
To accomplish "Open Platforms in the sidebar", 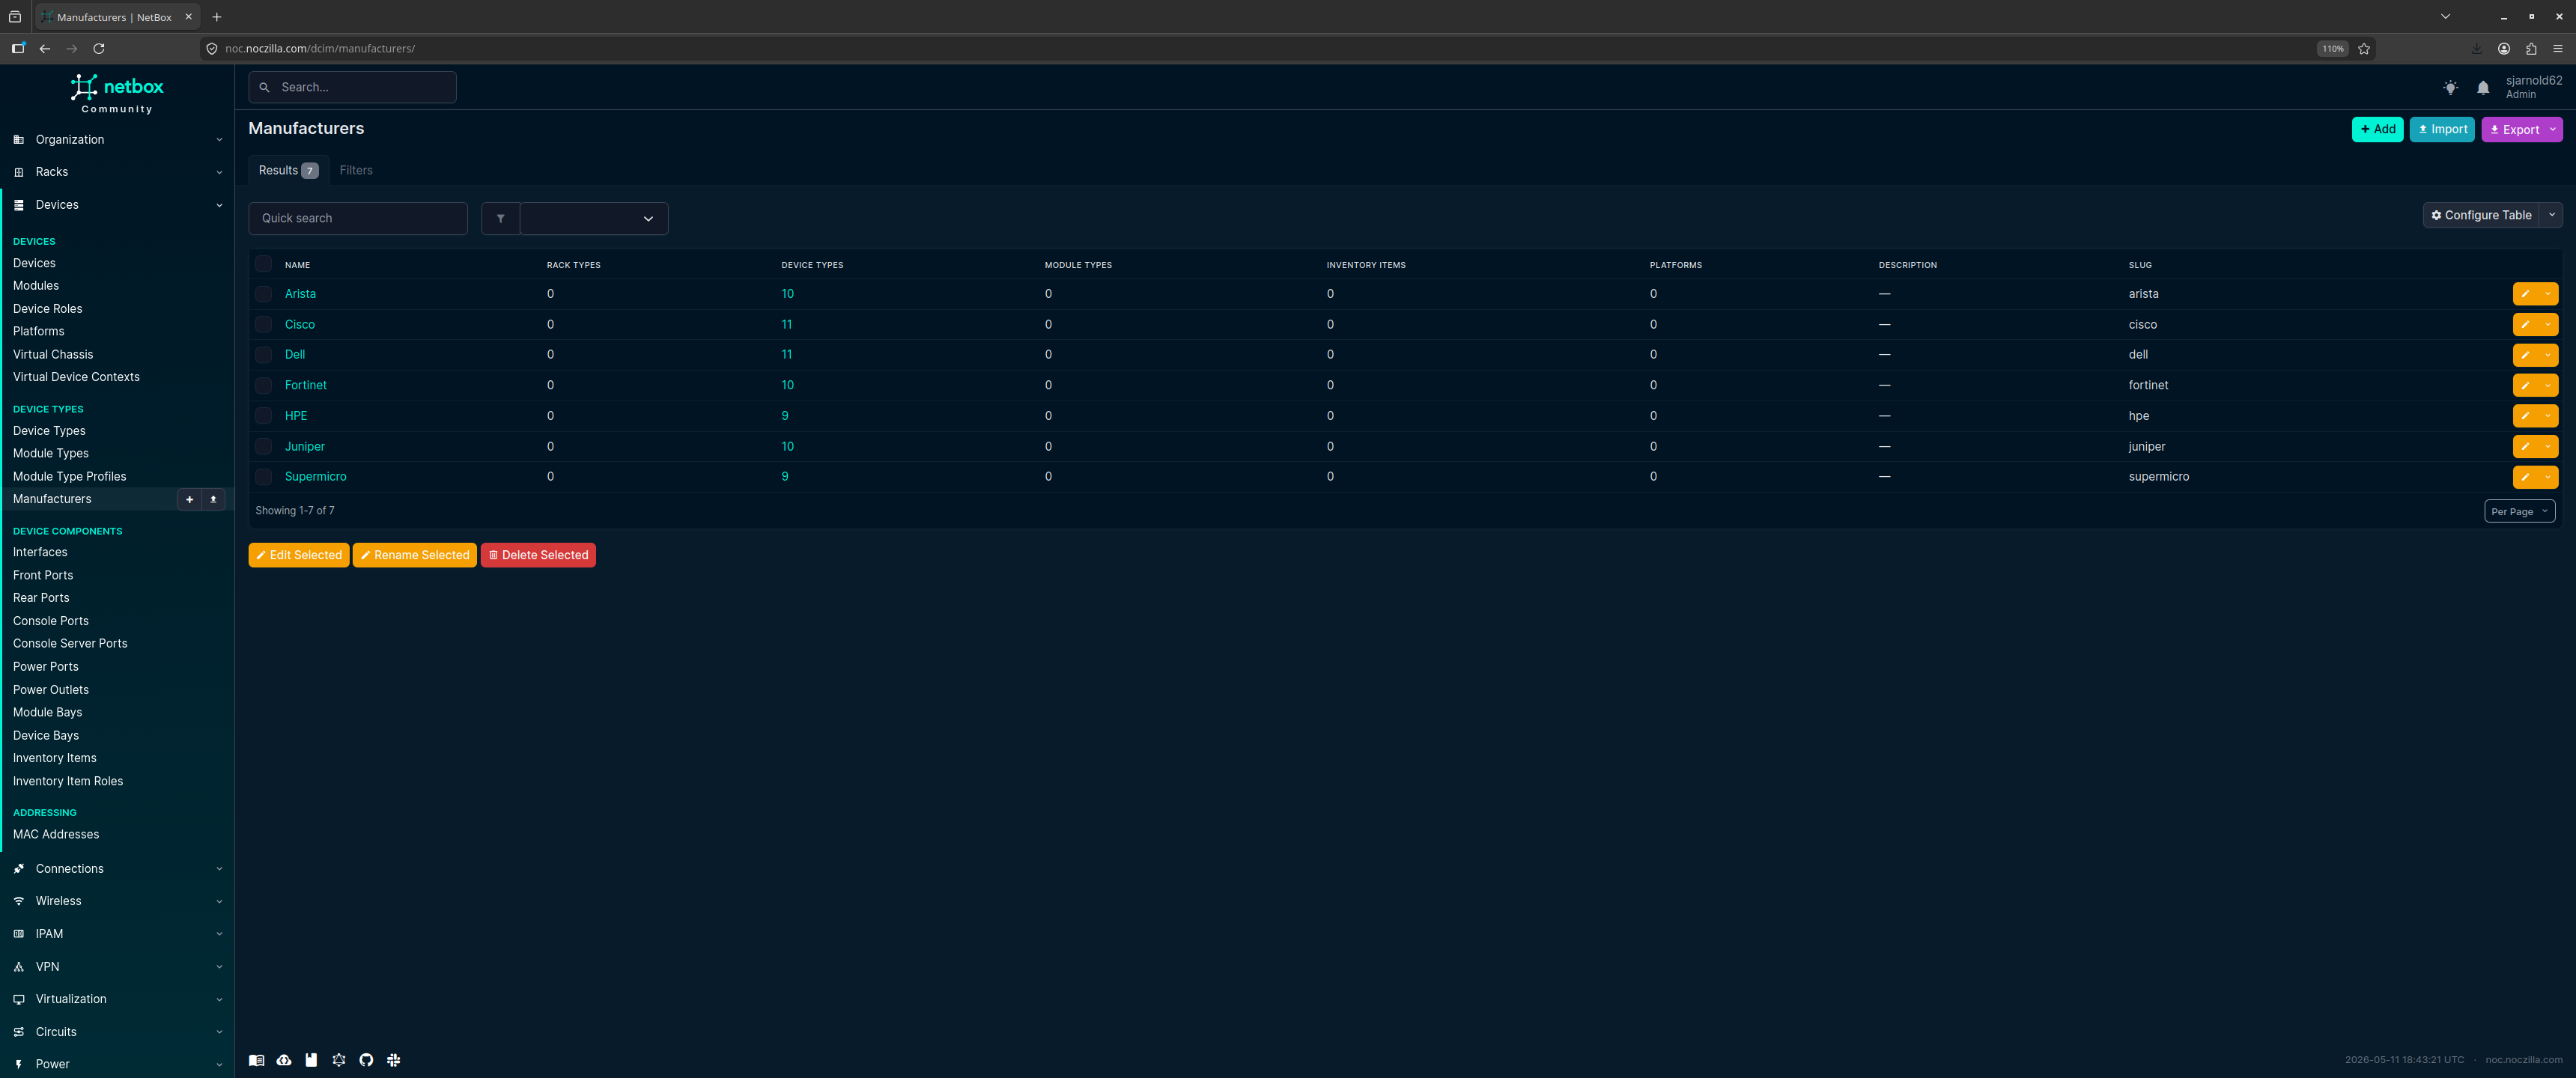I will pos(39,331).
